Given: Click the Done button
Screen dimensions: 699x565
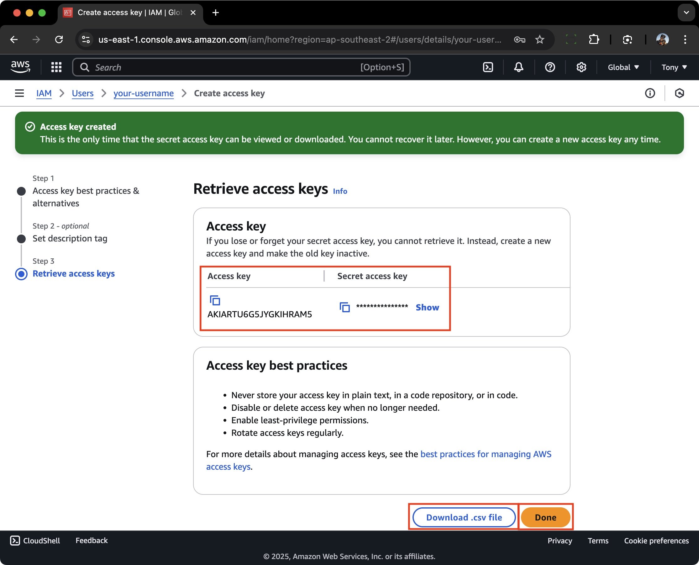Looking at the screenshot, I should coord(545,517).
